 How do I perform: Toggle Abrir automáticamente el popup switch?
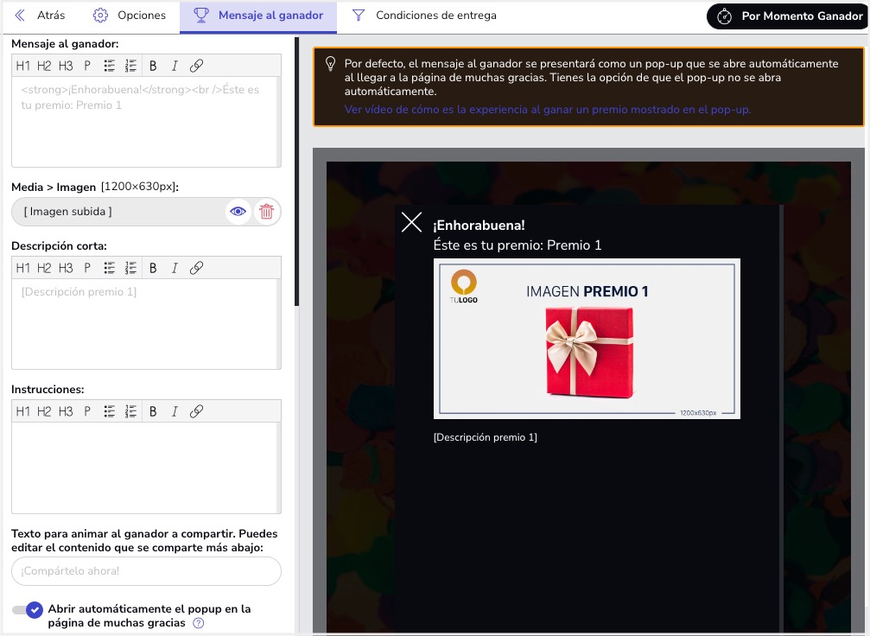(28, 610)
